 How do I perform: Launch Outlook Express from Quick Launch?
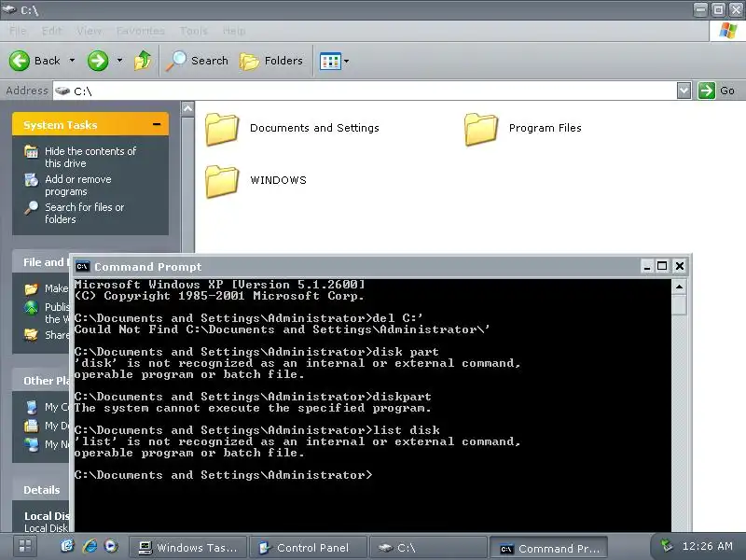coord(67,546)
